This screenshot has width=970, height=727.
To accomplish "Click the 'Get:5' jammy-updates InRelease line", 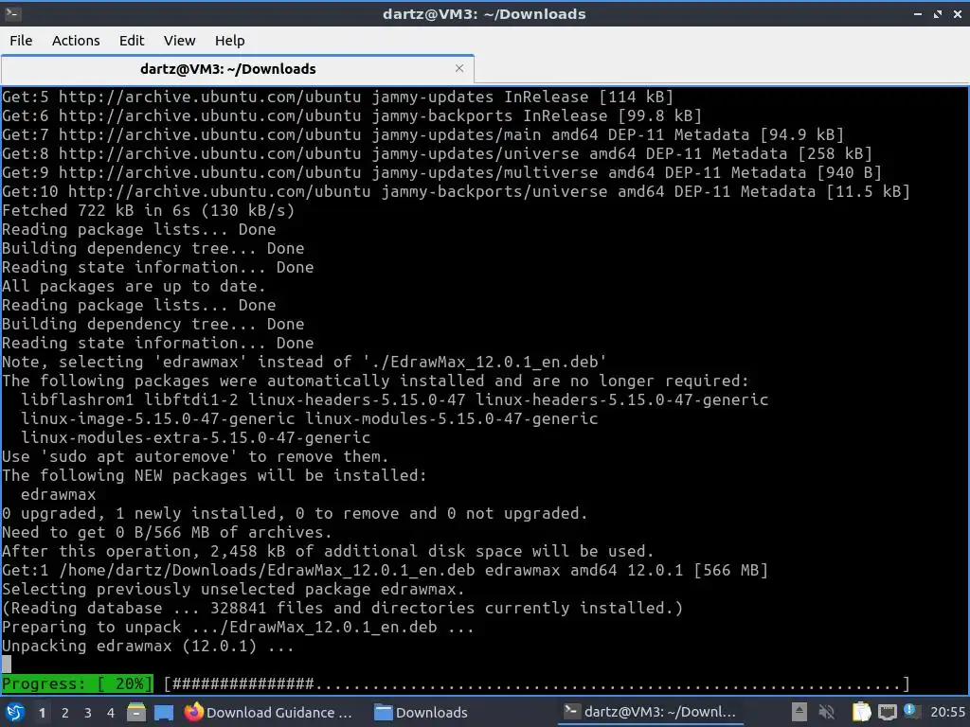I will tap(337, 98).
